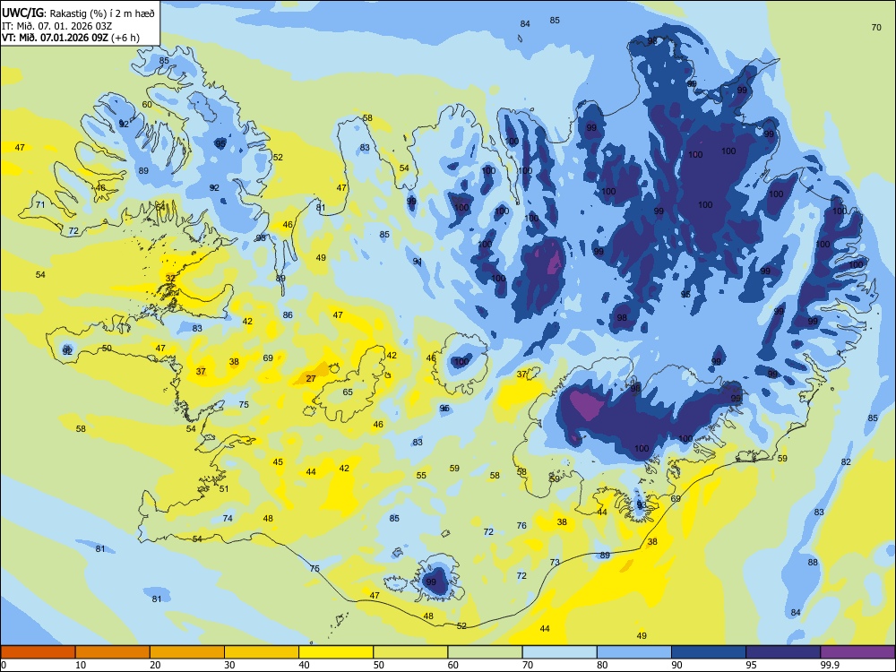Image resolution: width=896 pixels, height=672 pixels.
Task: Click the pale green 60–70 legend swatch
Action: tap(485, 652)
